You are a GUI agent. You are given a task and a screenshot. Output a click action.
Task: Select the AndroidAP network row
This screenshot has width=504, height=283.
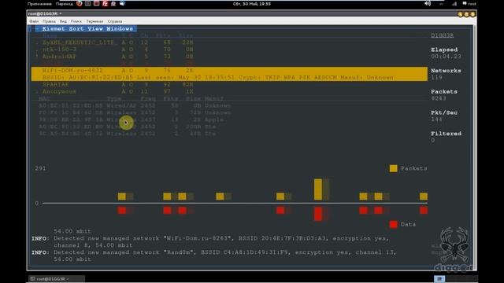coord(114,57)
